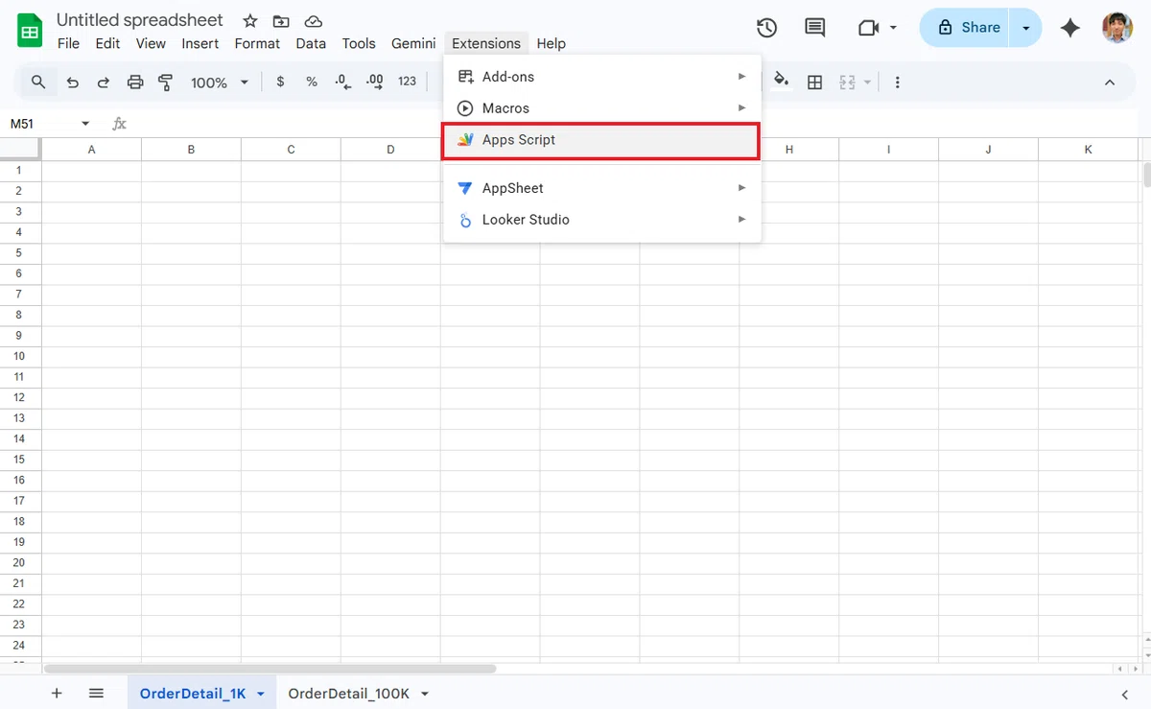The height and width of the screenshot is (709, 1151).
Task: Redo the last undone action
Action: [x=104, y=83]
